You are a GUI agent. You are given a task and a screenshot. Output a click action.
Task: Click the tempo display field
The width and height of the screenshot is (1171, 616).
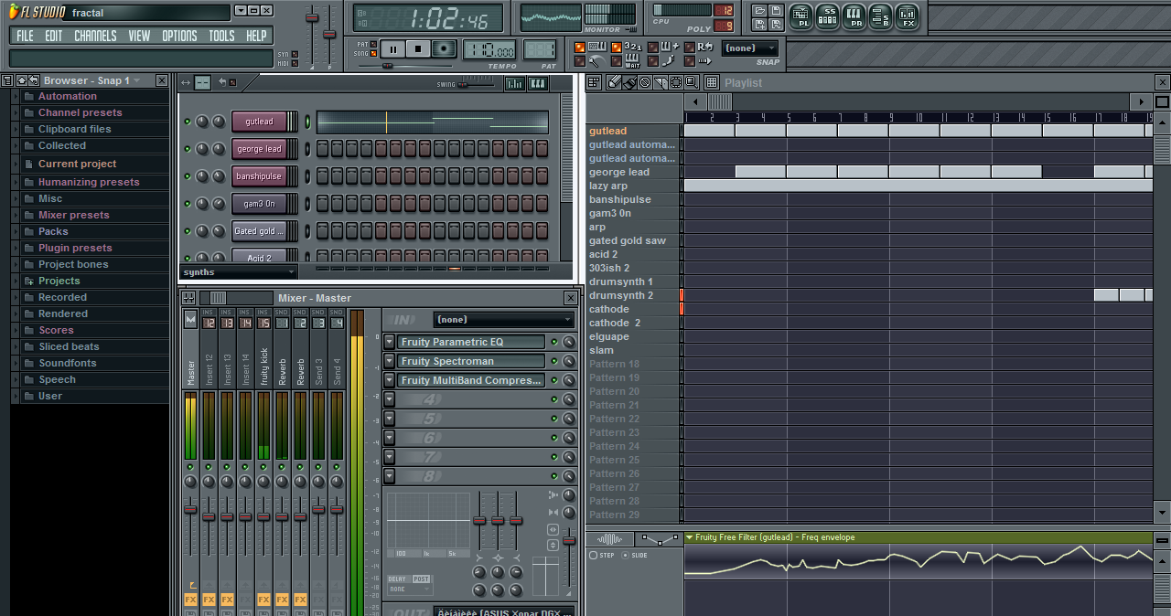click(x=489, y=50)
